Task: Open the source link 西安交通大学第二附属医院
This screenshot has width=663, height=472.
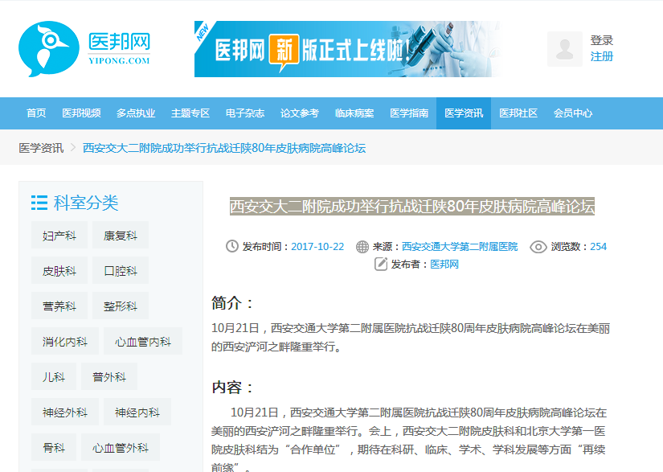Action: [460, 247]
